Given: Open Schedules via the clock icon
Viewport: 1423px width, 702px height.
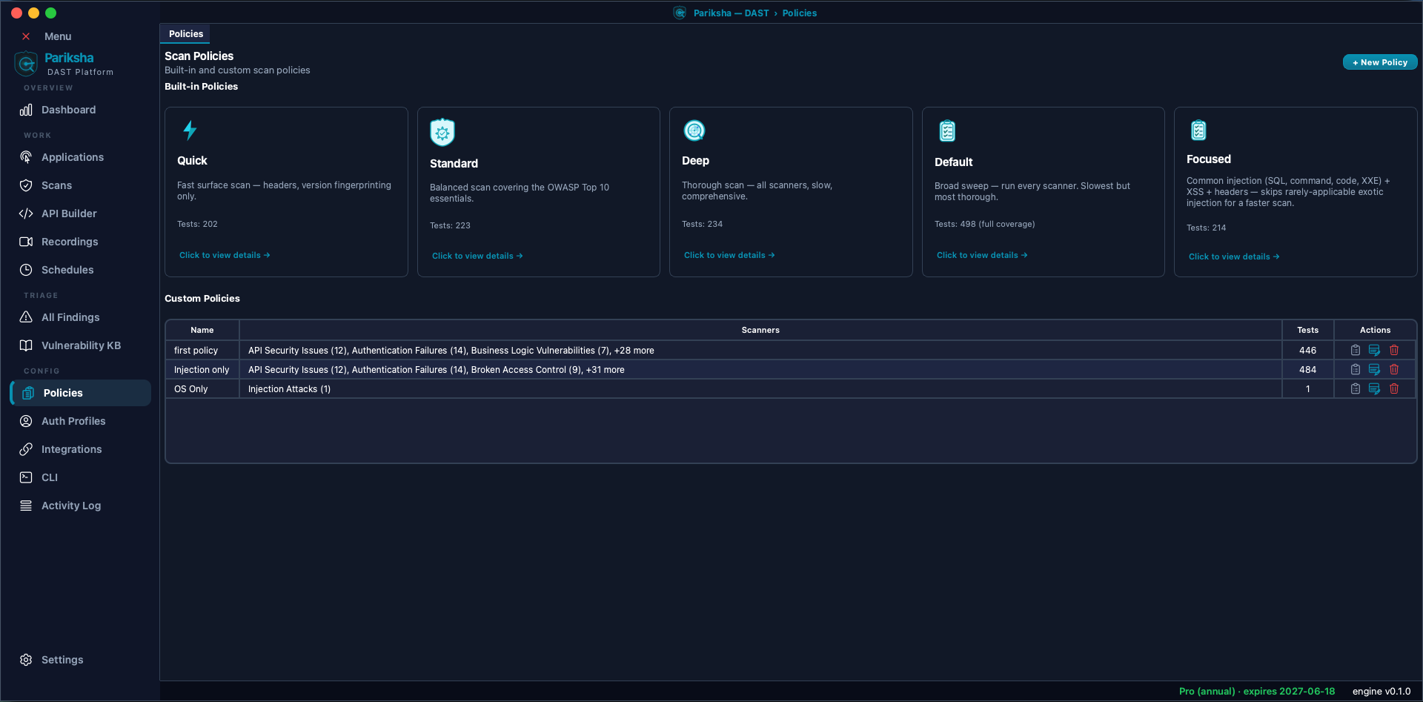Looking at the screenshot, I should [x=26, y=270].
